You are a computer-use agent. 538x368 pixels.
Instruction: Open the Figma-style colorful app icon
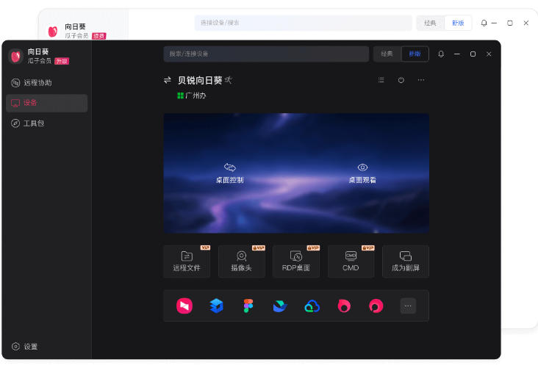point(248,306)
